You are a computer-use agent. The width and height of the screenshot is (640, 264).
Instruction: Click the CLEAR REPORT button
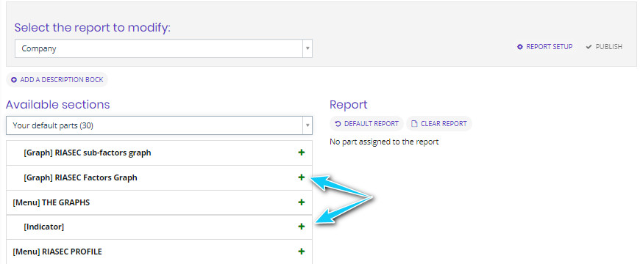coord(439,124)
